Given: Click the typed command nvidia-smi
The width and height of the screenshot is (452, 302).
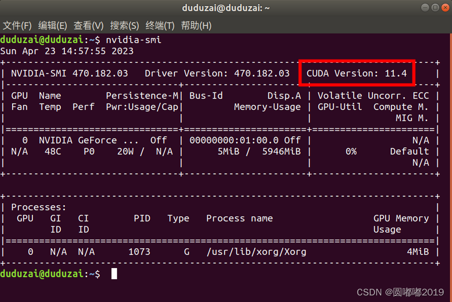Looking at the screenshot, I should [134, 40].
